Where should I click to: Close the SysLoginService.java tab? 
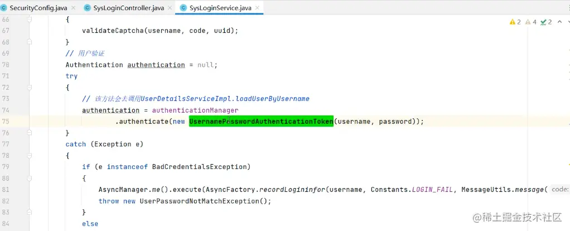click(257, 8)
